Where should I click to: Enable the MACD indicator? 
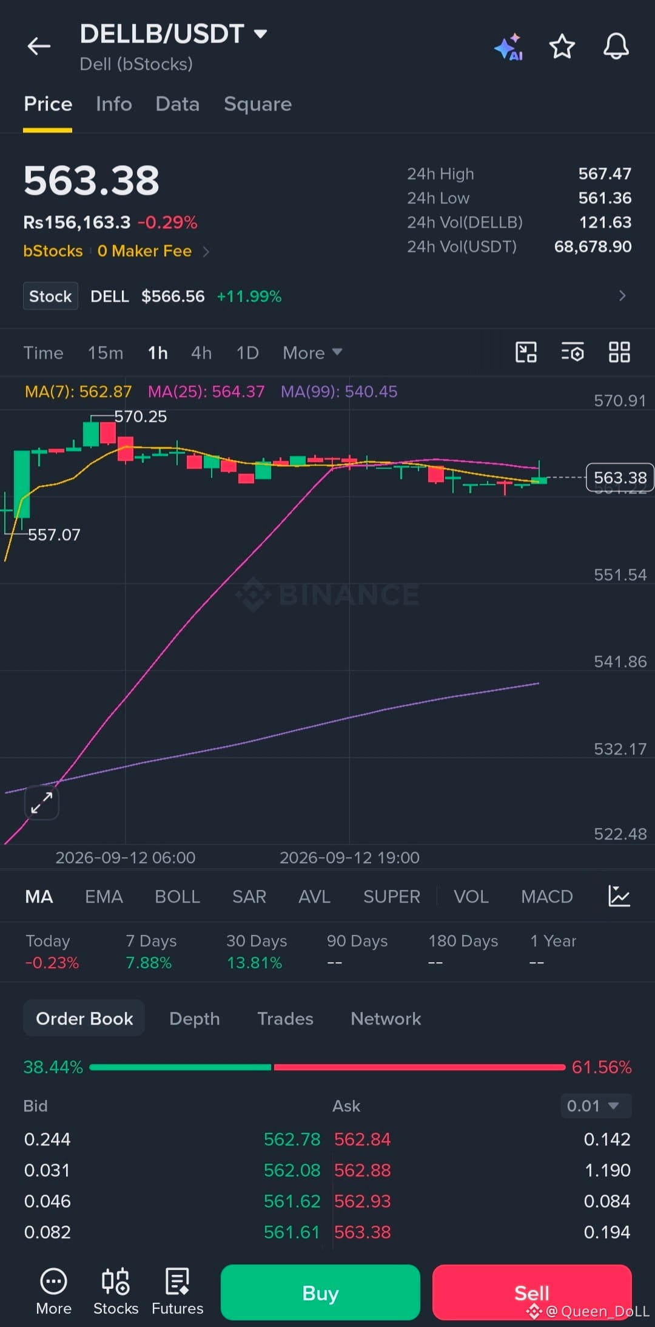546,897
